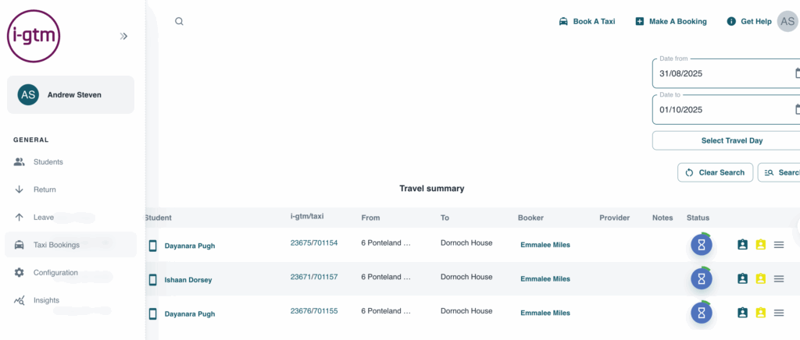Click the Insights chart icon

(x=20, y=300)
